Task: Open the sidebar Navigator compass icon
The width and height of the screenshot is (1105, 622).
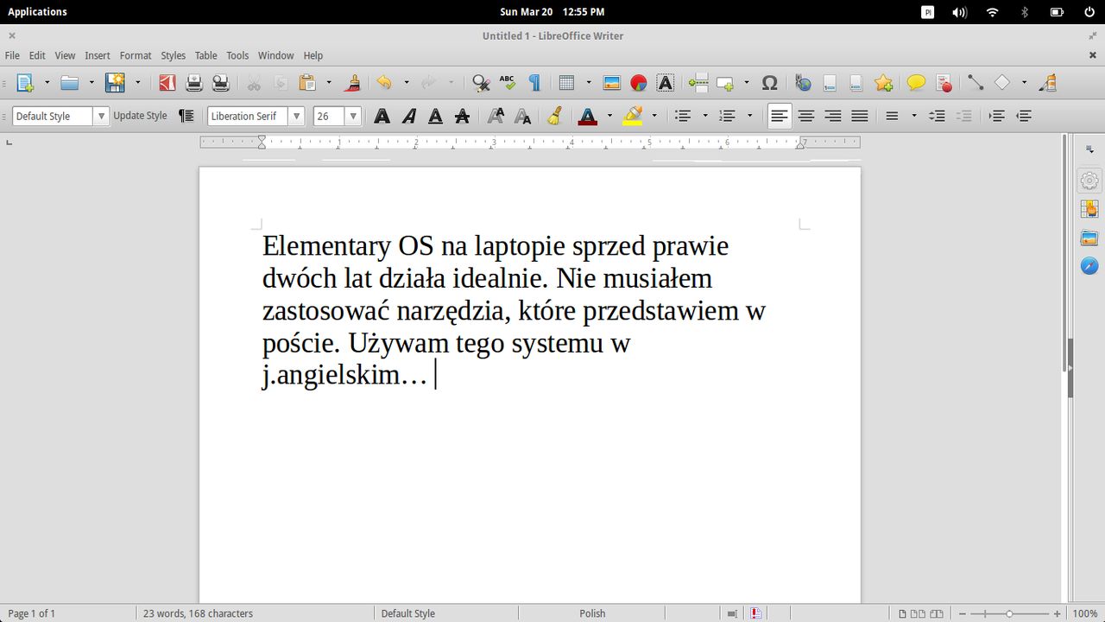Action: (1089, 266)
